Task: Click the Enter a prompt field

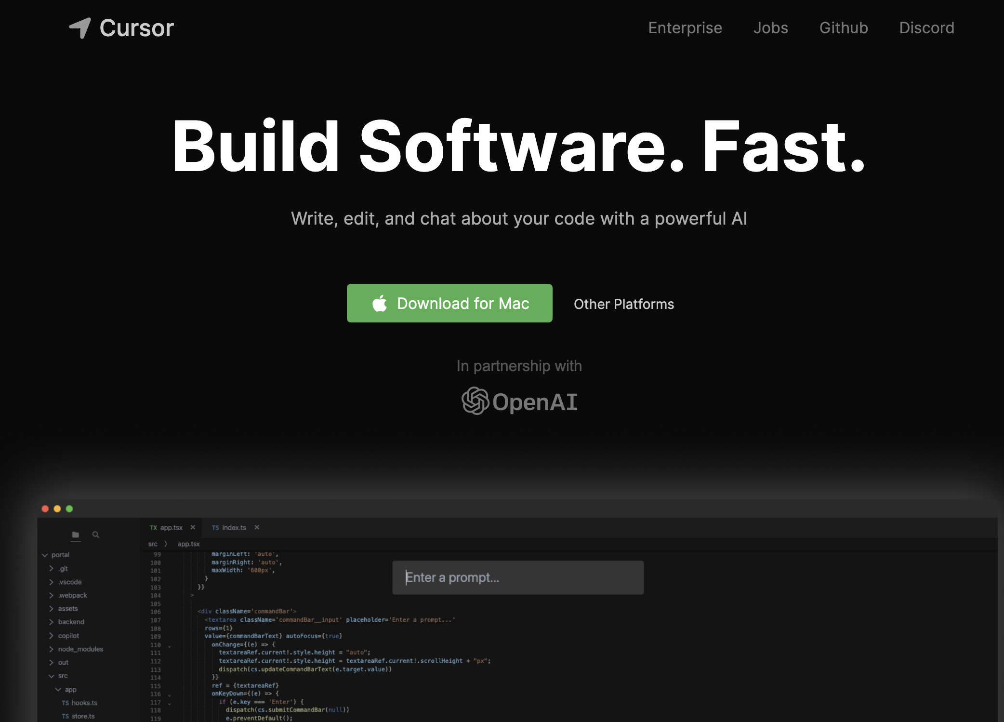Action: pyautogui.click(x=518, y=577)
